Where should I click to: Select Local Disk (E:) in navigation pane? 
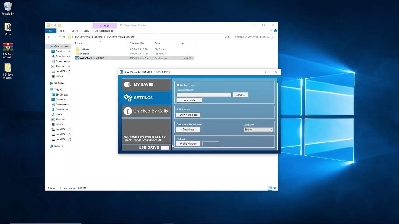point(63,139)
